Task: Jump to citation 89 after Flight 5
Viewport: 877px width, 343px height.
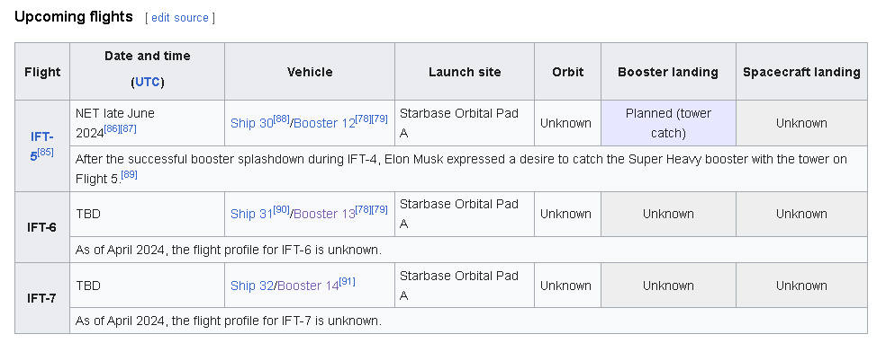Action: pos(129,174)
